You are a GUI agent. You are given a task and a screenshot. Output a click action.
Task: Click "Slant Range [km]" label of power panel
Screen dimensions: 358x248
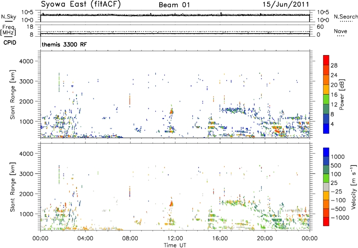13,94
